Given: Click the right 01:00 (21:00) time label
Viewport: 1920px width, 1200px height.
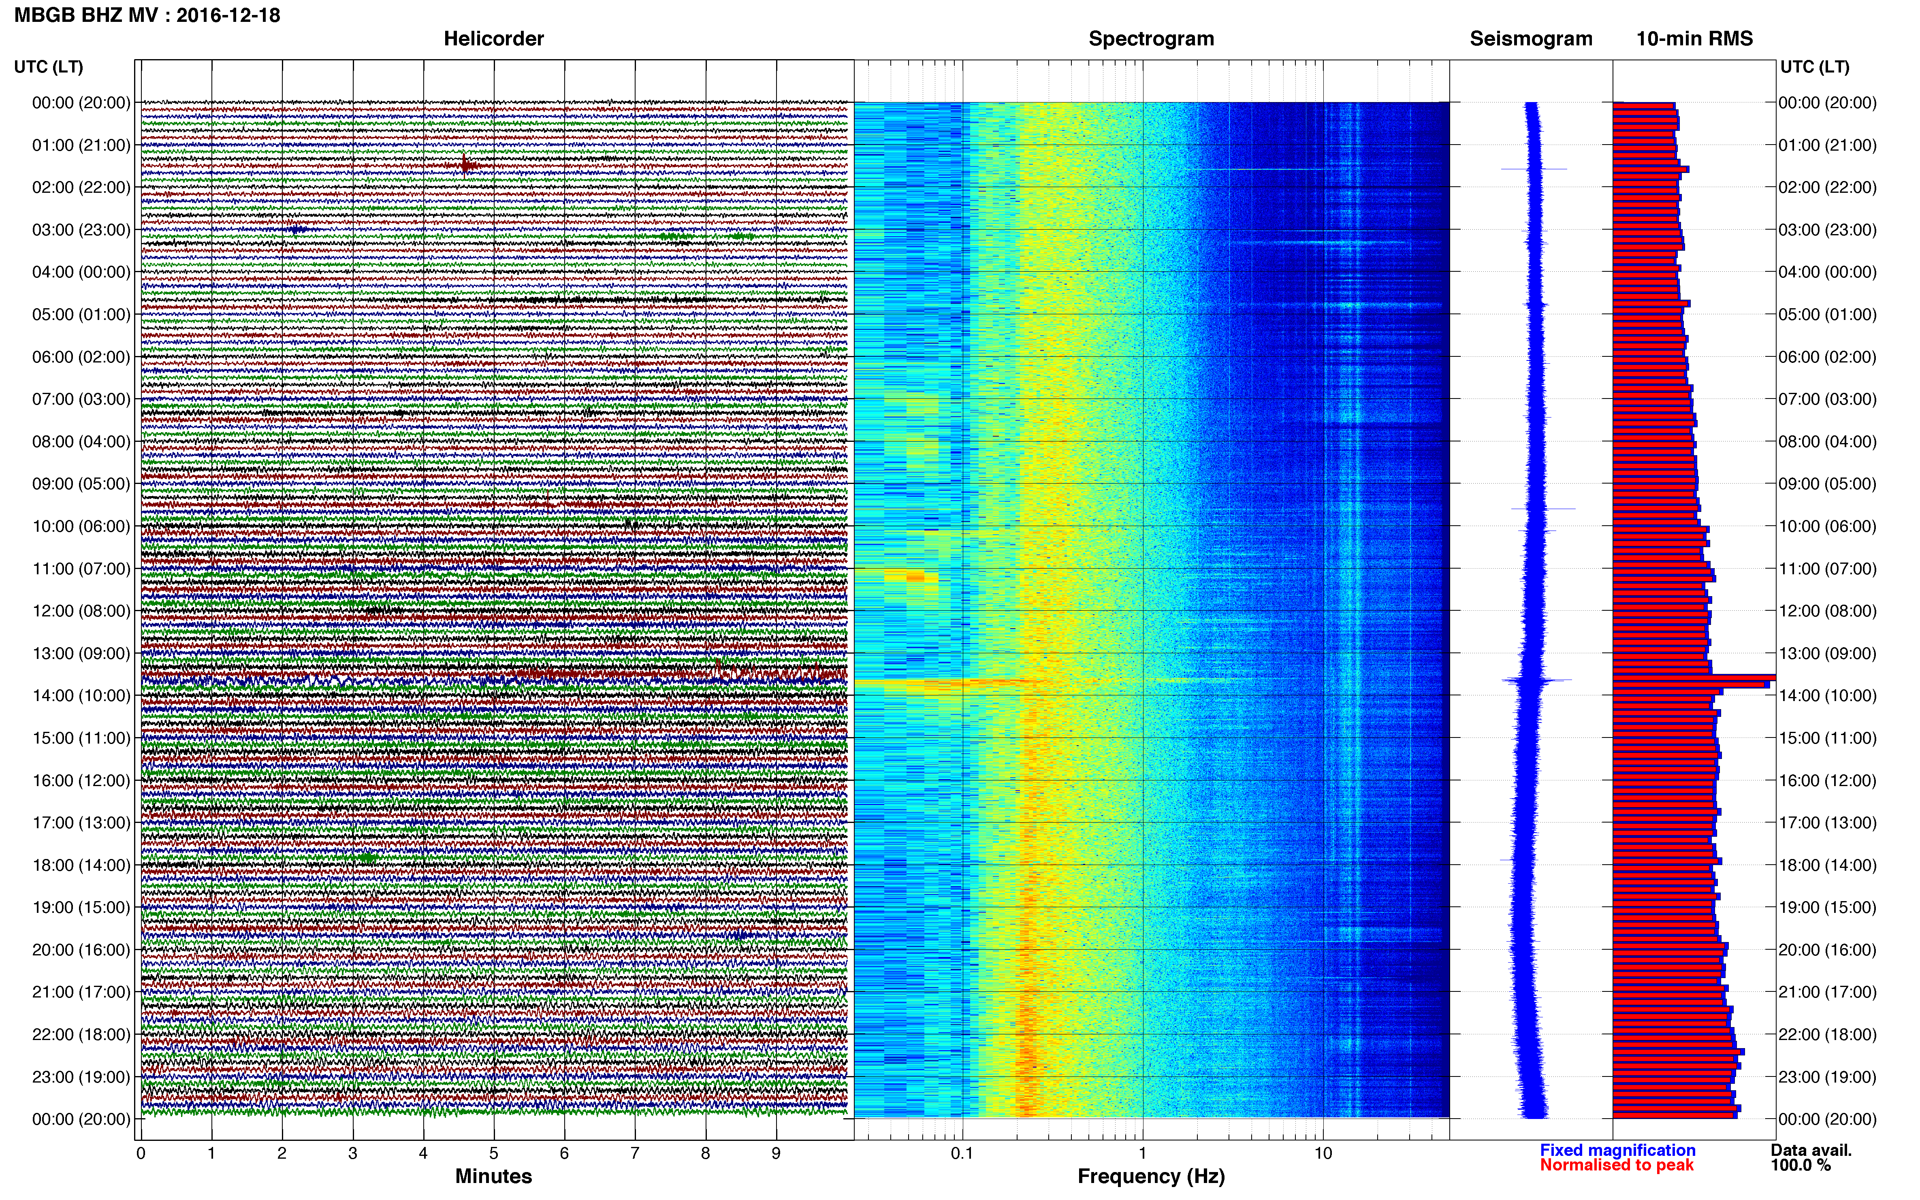Looking at the screenshot, I should pos(1827,145).
